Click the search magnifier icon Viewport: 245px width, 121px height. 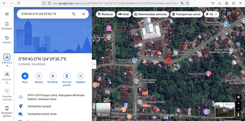click(74, 14)
